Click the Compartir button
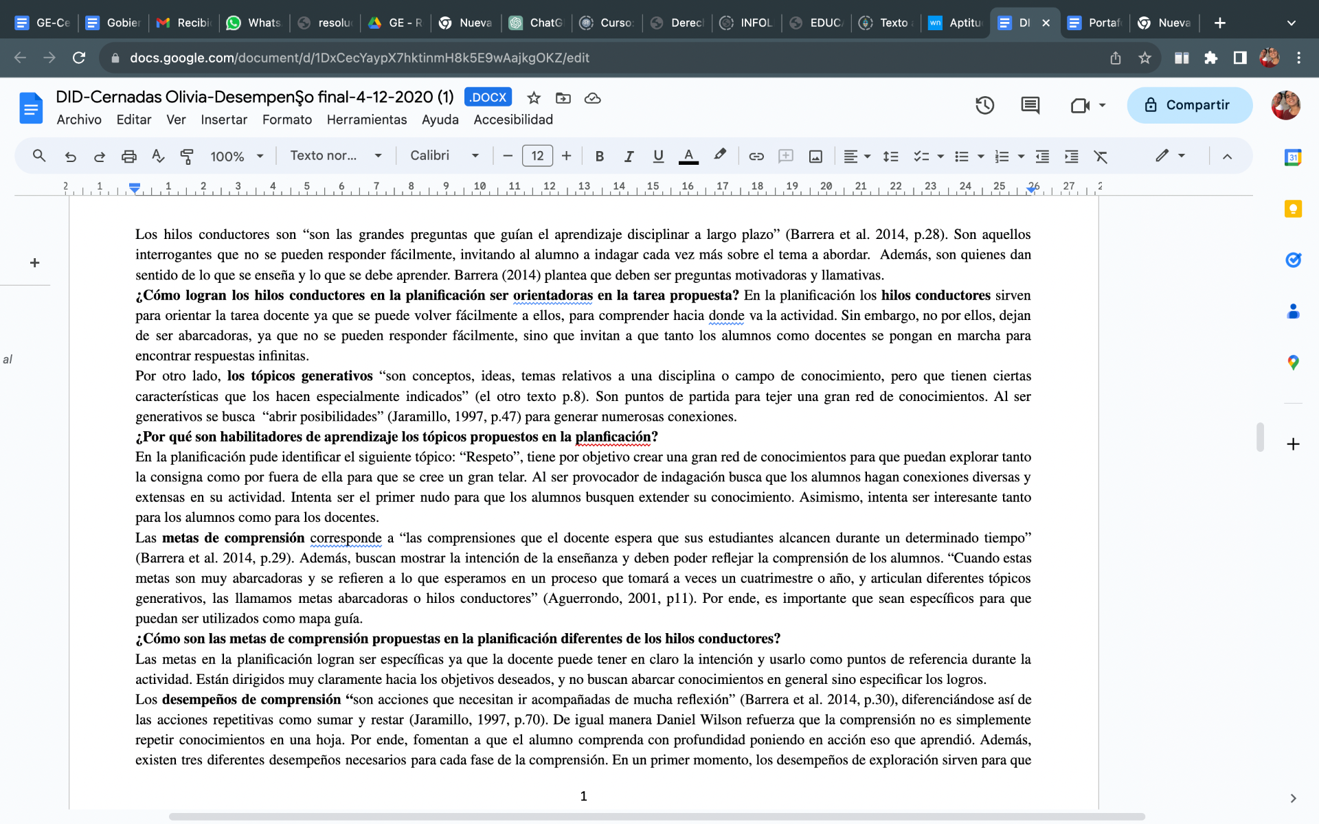 click(x=1189, y=105)
